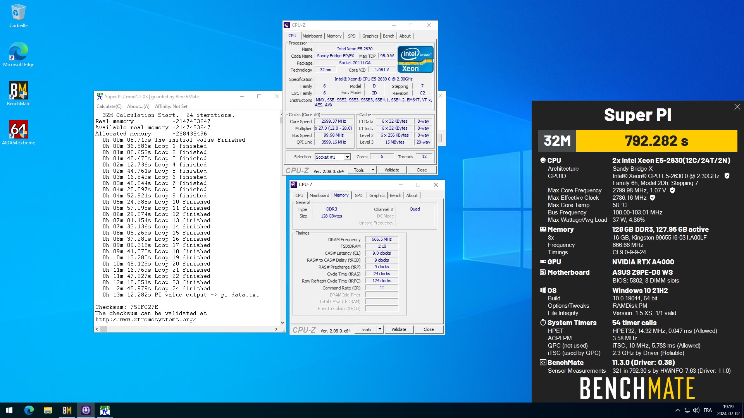Click the 792.282 s result in BenchMate

[656, 141]
